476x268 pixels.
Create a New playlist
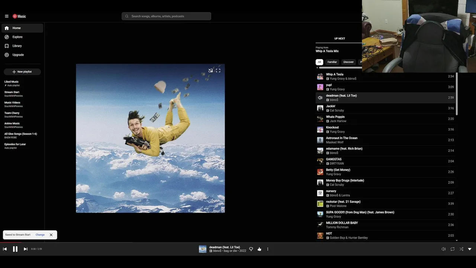tap(22, 71)
